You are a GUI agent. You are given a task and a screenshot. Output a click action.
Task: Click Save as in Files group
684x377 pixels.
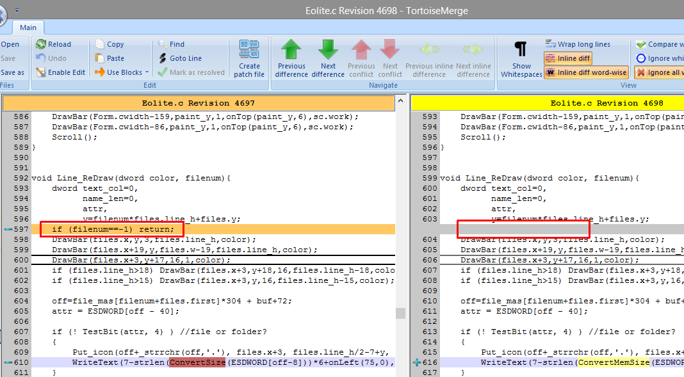(12, 72)
